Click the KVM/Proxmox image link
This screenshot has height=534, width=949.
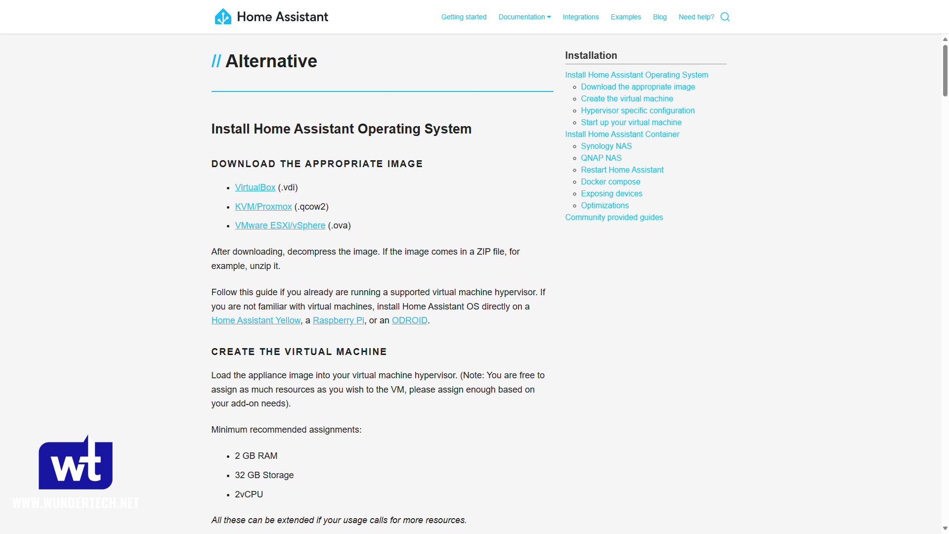pos(263,206)
